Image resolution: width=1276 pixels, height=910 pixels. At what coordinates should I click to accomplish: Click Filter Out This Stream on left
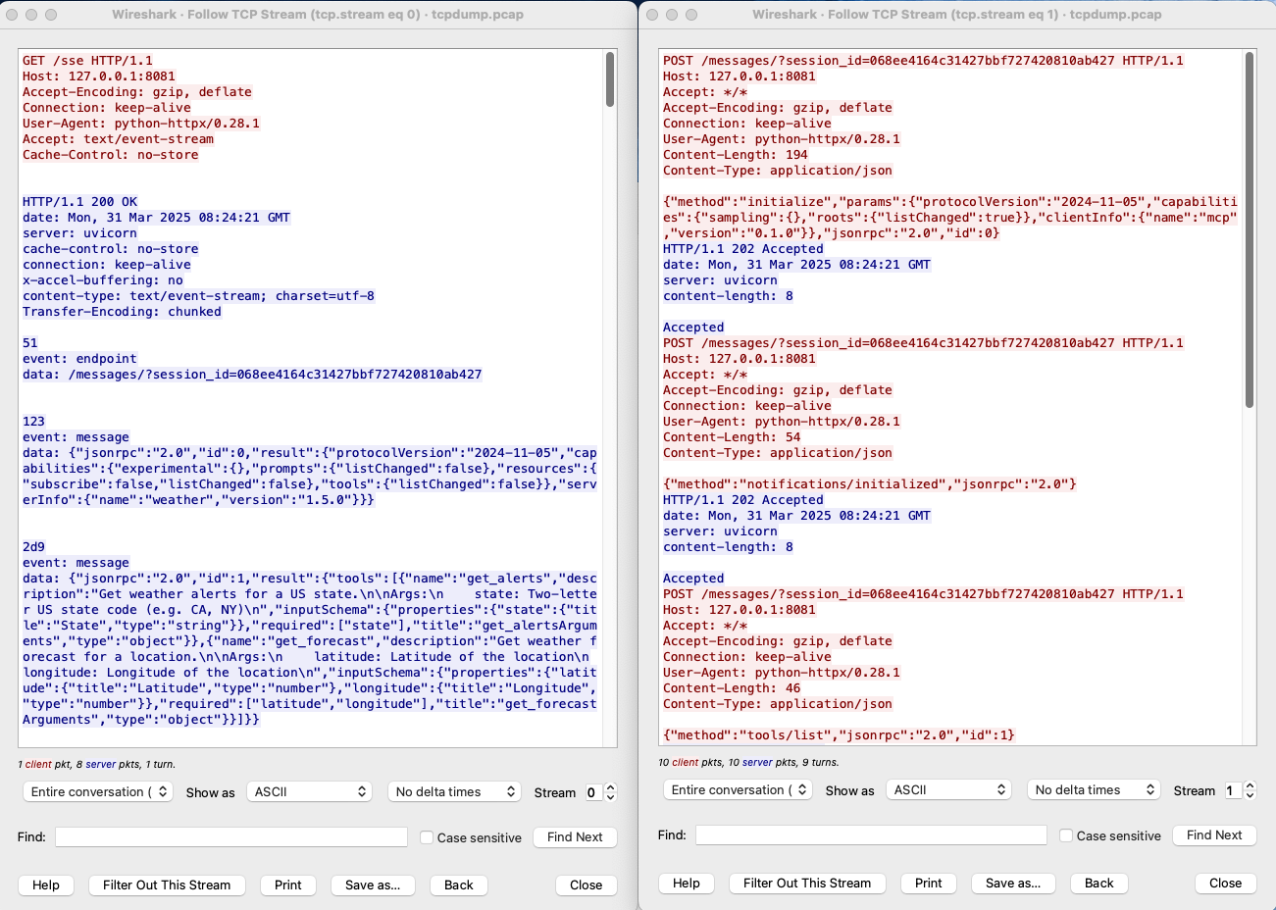click(167, 885)
